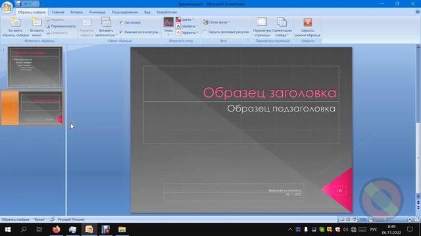This screenshot has height=236, width=421.
Task: Open the Темы themes gallery
Action: point(168,27)
